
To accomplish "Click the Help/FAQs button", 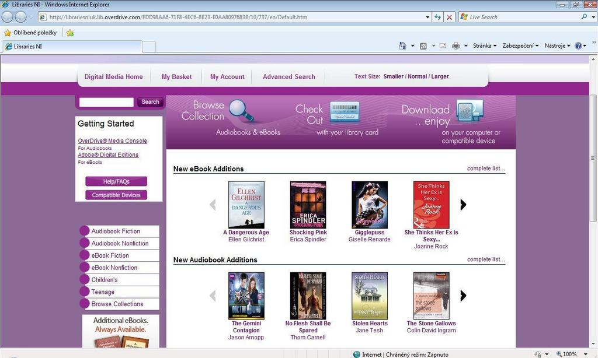I will pyautogui.click(x=116, y=182).
